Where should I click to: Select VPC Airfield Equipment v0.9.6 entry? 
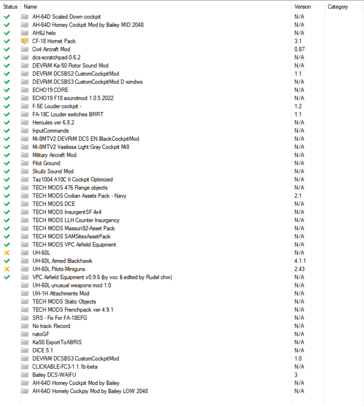[102, 277]
